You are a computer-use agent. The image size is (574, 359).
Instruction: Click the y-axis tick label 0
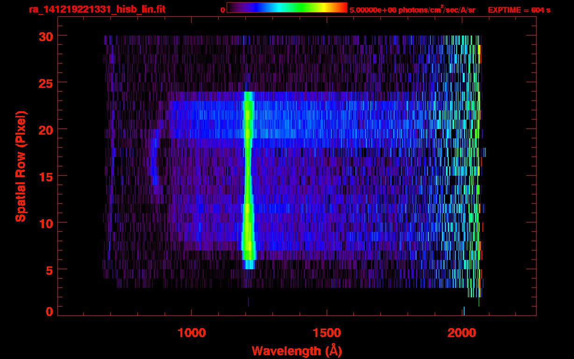[x=50, y=312]
